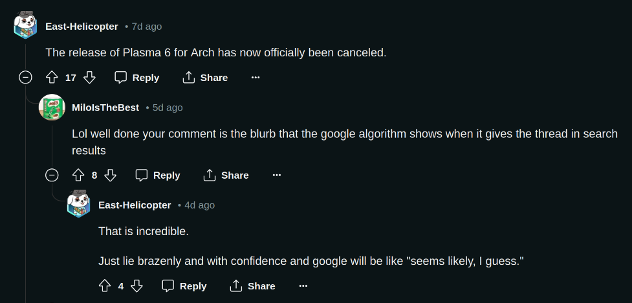The height and width of the screenshot is (303, 632).
Task: Share the Plasma 6 canceled comment
Action: (205, 78)
